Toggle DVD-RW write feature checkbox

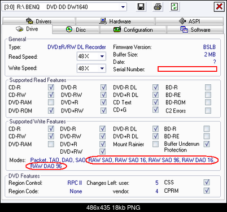click(102, 136)
